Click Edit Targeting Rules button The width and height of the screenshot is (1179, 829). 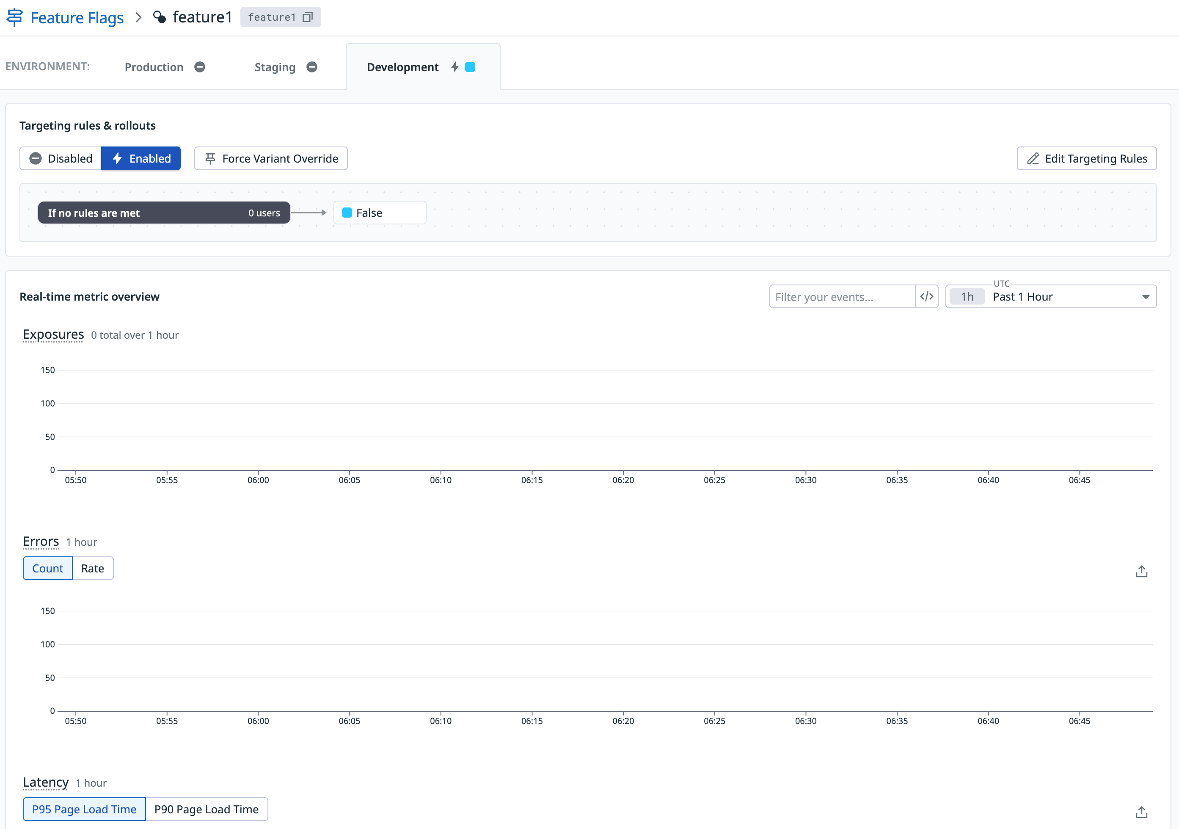[x=1087, y=159]
